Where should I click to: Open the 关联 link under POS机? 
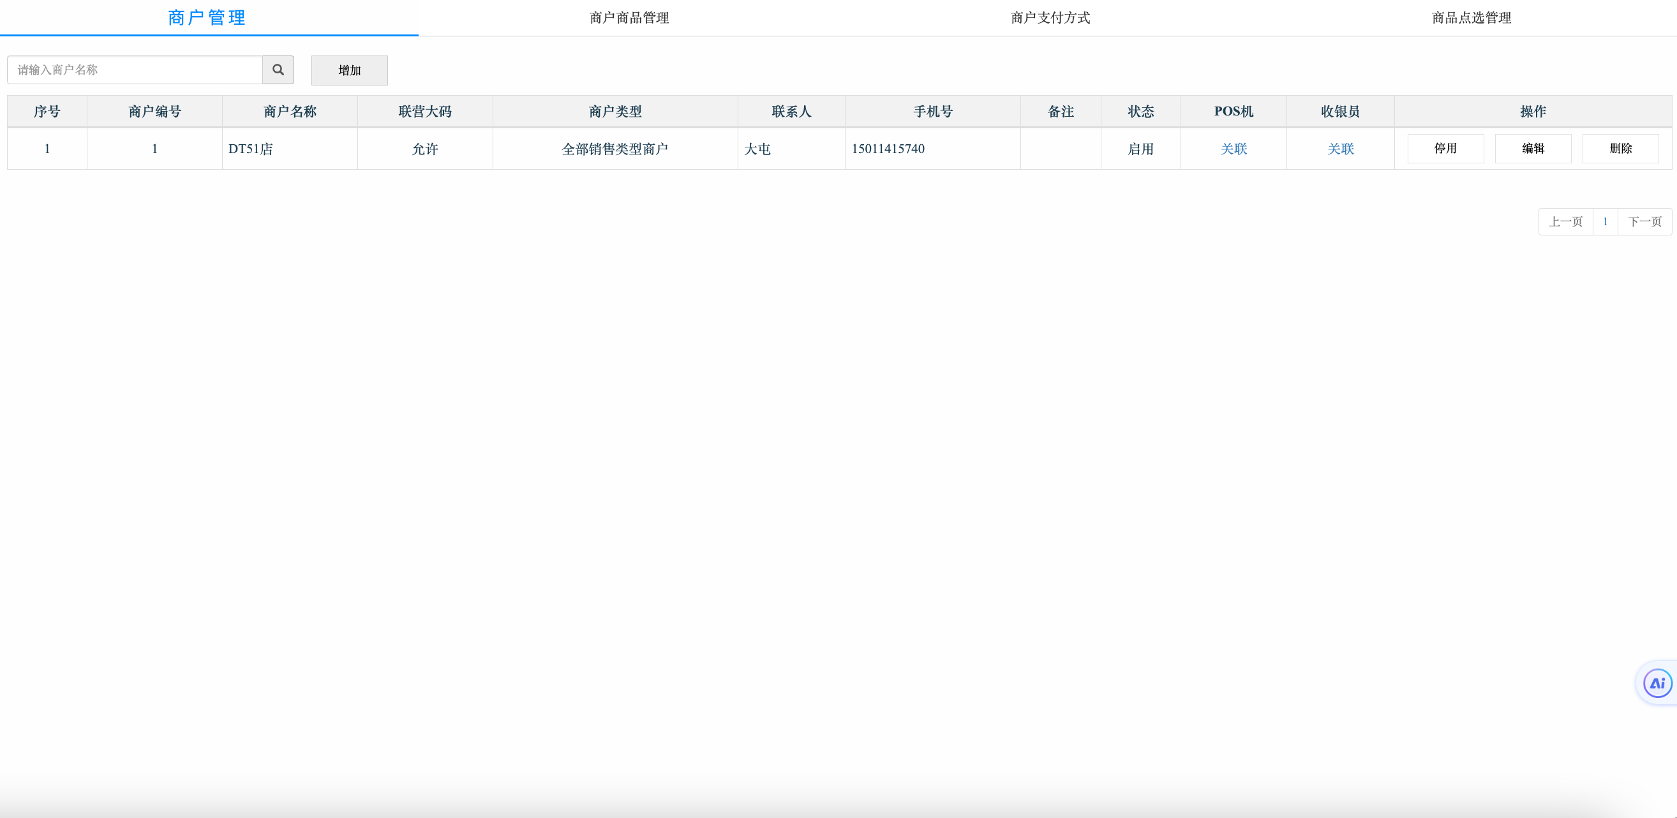[x=1233, y=149]
